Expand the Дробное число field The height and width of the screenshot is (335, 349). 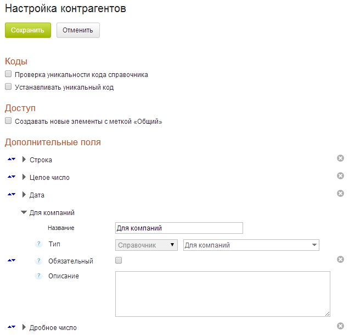tap(24, 327)
